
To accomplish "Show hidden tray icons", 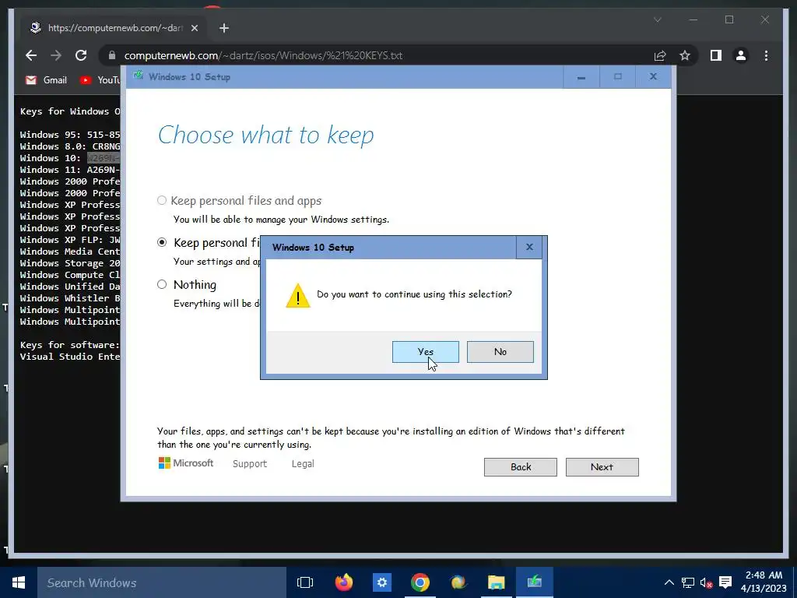I will 669,582.
